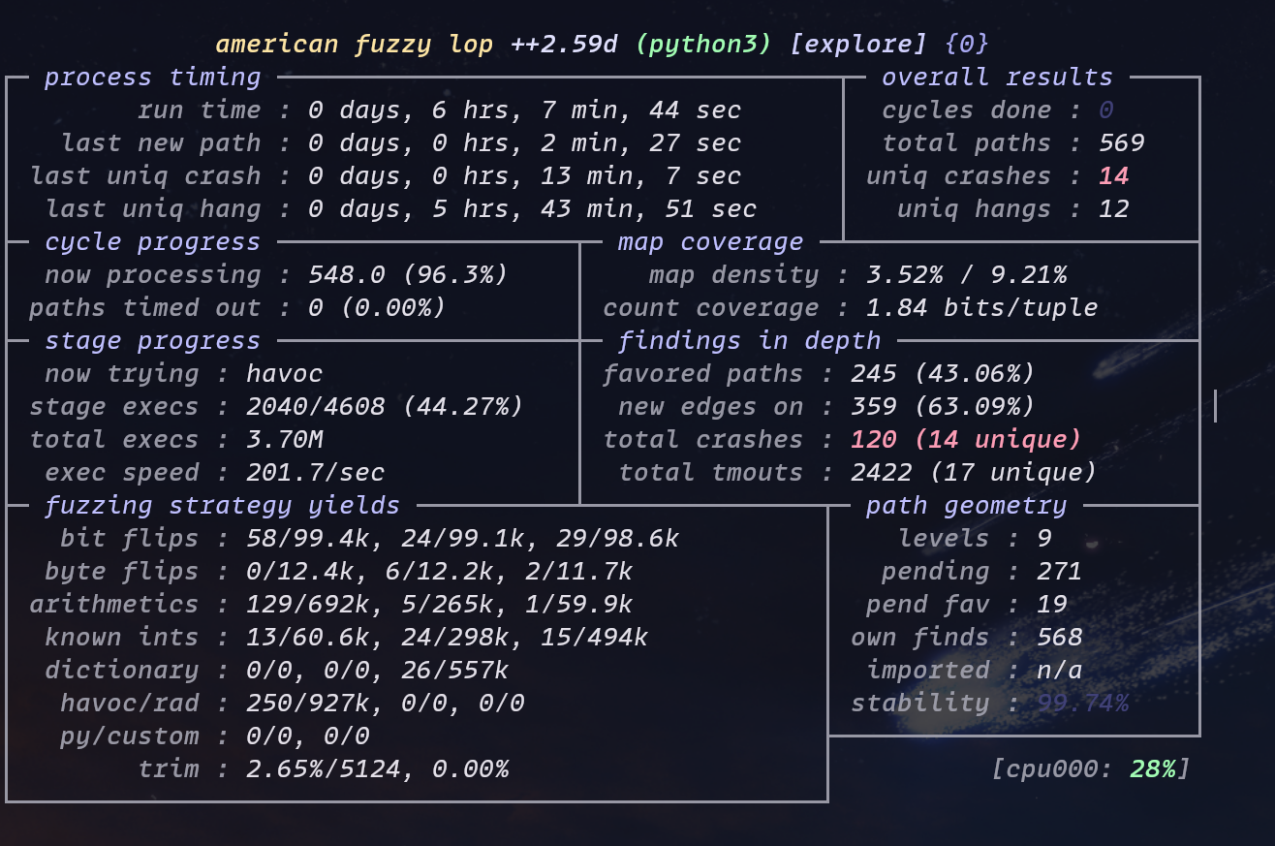Select bit flips value "58/99.4k, 24/99.1k, 29/98.6k"
Viewport: 1275px width, 846px height.
pos(463,539)
